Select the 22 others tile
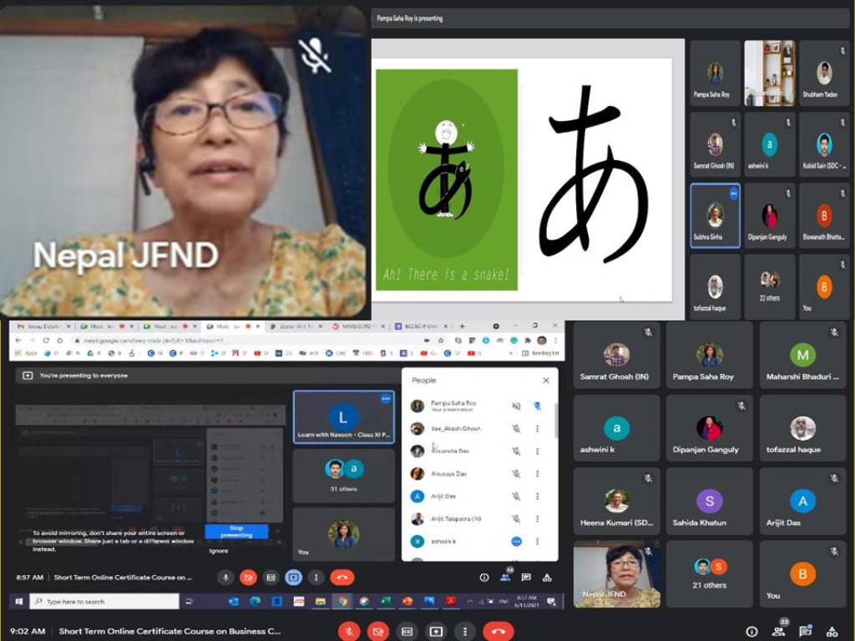 (x=769, y=287)
